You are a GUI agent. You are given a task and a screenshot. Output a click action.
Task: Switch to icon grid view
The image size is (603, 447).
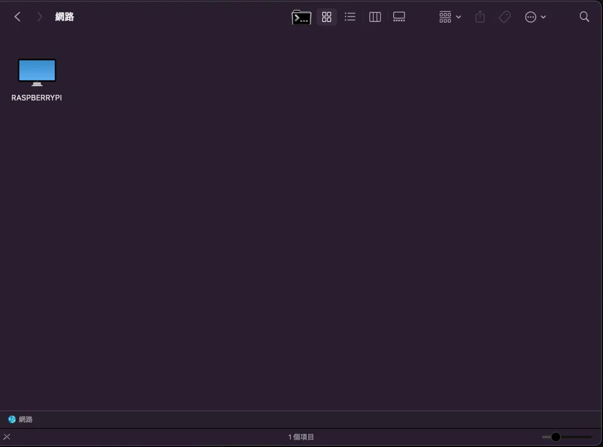click(x=327, y=18)
